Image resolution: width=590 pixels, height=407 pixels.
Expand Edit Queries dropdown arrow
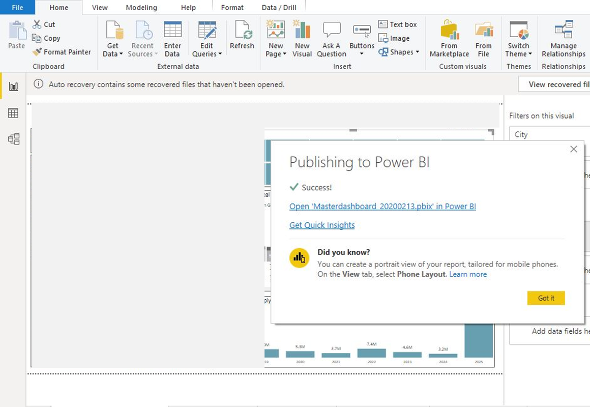220,54
